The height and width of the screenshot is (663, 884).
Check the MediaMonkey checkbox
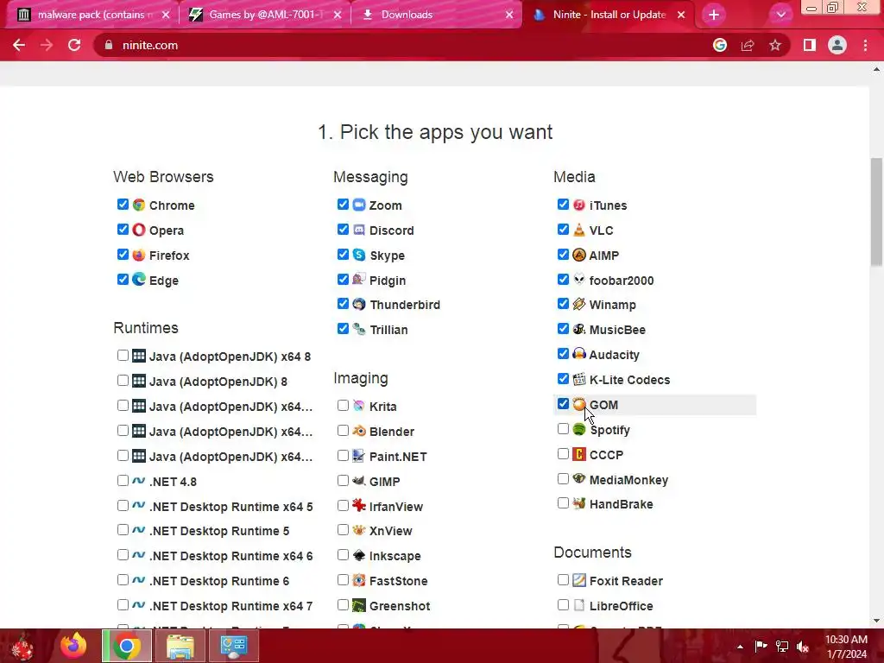pos(563,478)
